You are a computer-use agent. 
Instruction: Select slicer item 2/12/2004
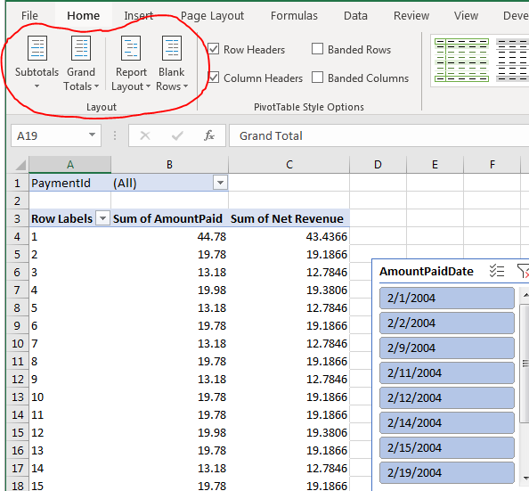click(x=447, y=398)
